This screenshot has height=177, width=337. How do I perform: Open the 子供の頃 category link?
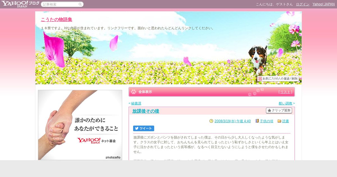tap(267, 121)
